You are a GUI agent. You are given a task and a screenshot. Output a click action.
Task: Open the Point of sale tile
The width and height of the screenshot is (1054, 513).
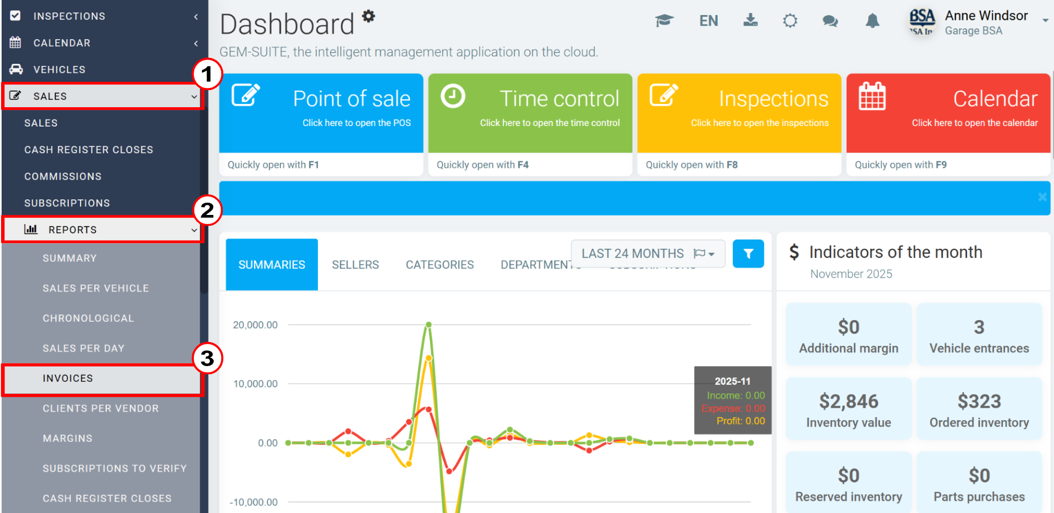point(321,124)
